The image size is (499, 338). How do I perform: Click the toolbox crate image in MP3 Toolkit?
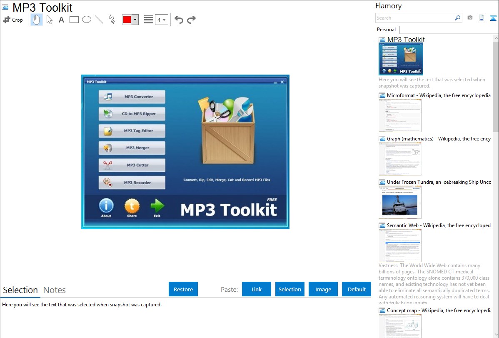(227, 130)
